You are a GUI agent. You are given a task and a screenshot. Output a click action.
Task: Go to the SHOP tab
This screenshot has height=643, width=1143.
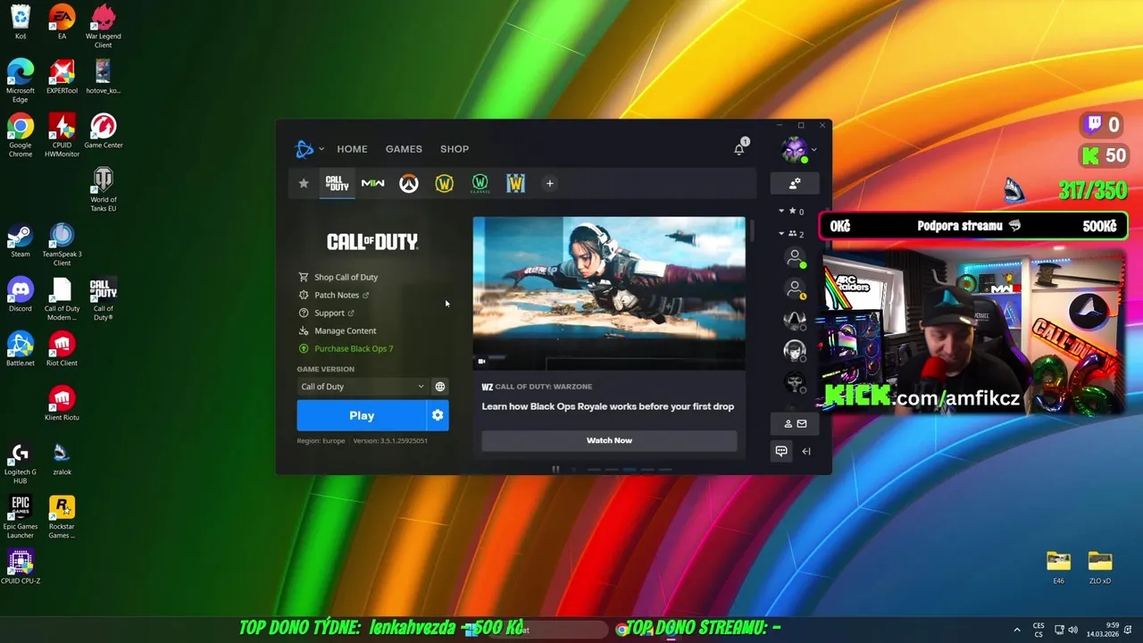[x=455, y=149]
